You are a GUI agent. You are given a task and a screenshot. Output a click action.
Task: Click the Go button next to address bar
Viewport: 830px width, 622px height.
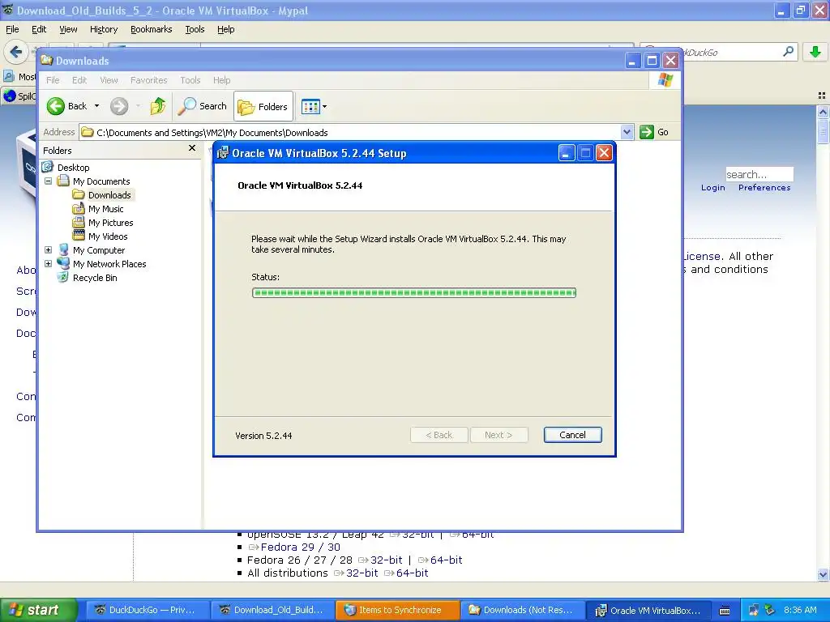654,132
